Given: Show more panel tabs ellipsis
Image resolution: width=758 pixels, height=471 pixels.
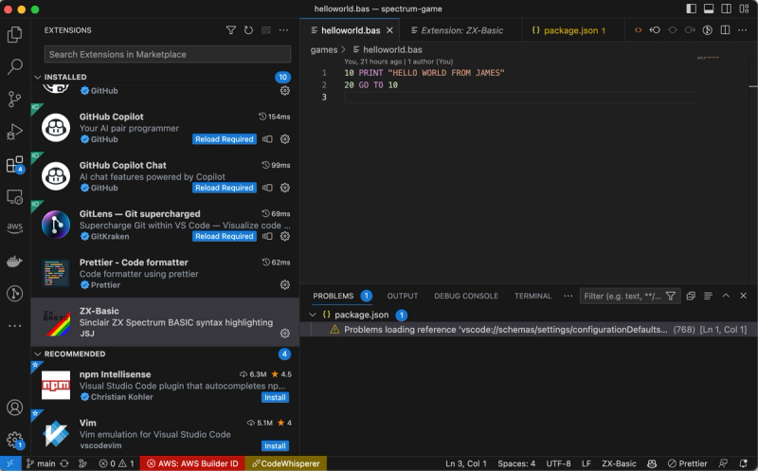Looking at the screenshot, I should pyautogui.click(x=568, y=296).
